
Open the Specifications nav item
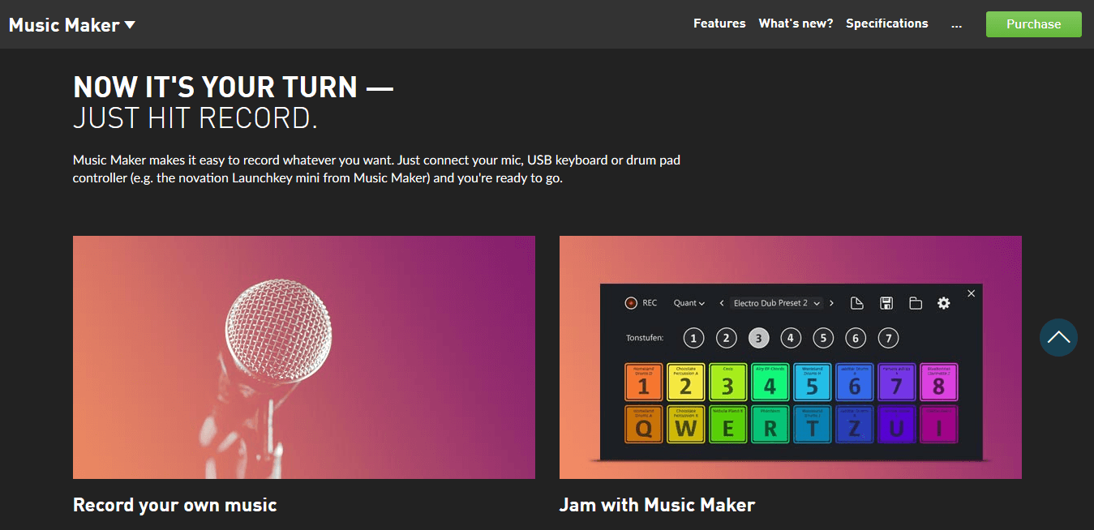click(x=887, y=24)
